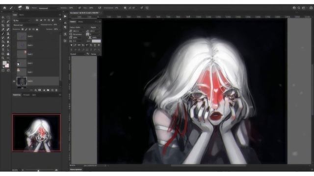Click the search icon at top right
Viewport: 314px width, 176px height.
point(299,8)
